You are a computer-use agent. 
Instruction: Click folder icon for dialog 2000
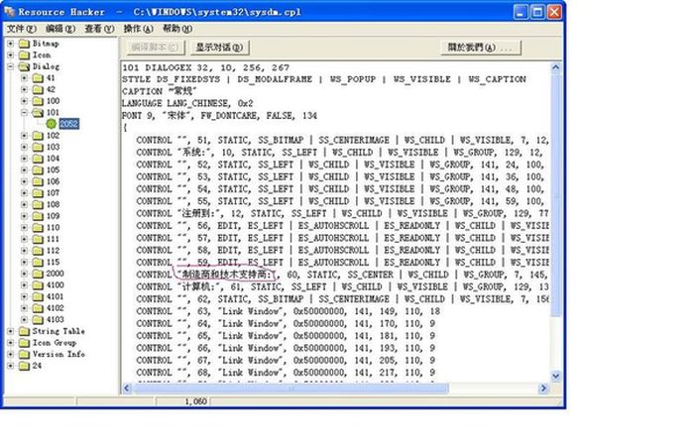point(38,274)
